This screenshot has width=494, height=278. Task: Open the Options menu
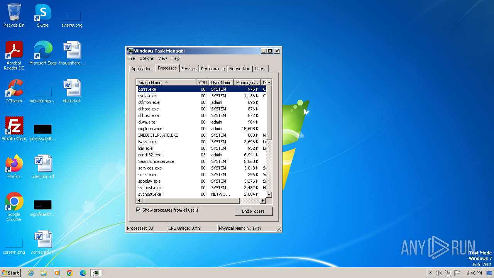[147, 58]
